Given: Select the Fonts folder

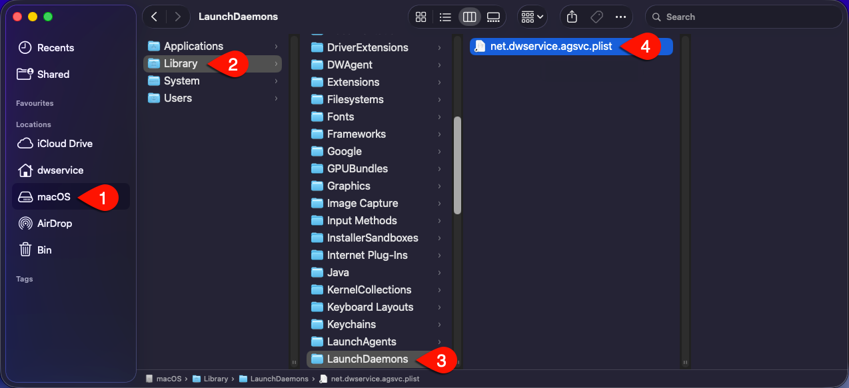Looking at the screenshot, I should [377, 116].
